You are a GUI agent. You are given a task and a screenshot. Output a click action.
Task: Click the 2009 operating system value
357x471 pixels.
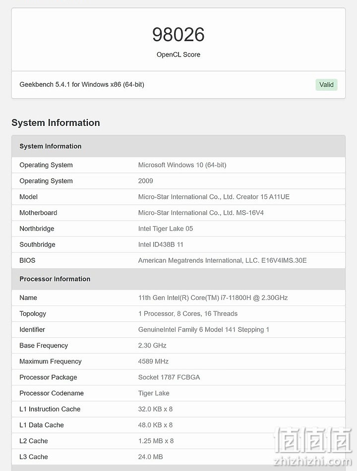point(145,181)
